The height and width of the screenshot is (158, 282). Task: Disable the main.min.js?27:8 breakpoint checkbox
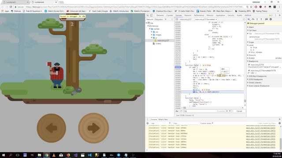click(x=249, y=65)
